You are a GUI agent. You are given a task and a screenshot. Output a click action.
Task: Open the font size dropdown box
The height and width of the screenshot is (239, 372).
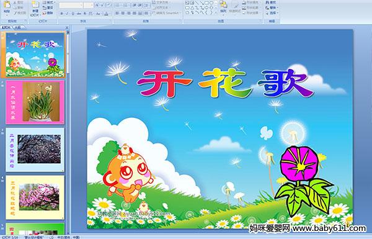click(x=89, y=5)
